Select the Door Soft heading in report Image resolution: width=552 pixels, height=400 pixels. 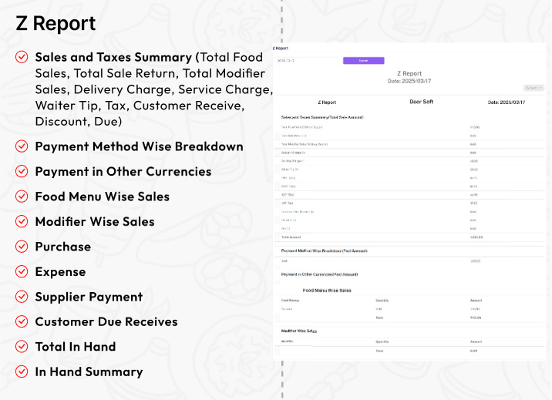[422, 102]
